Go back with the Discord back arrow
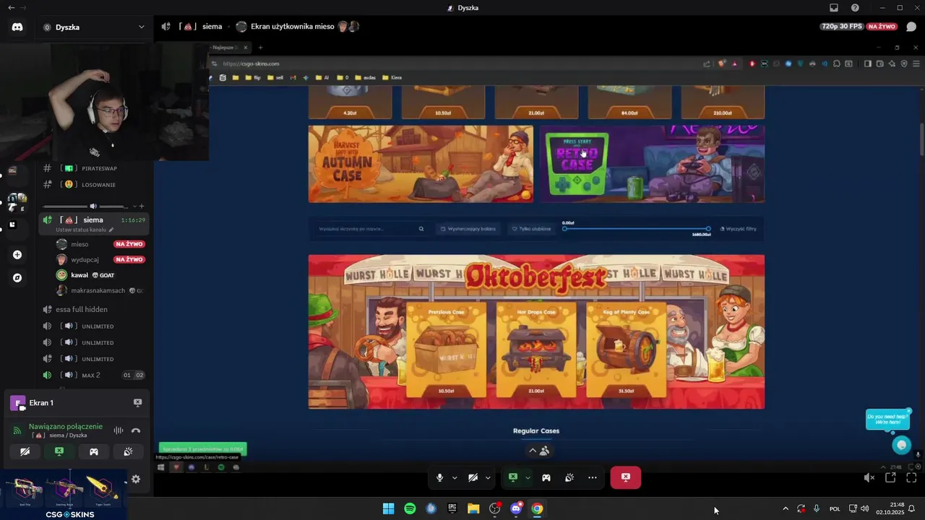 coord(10,8)
